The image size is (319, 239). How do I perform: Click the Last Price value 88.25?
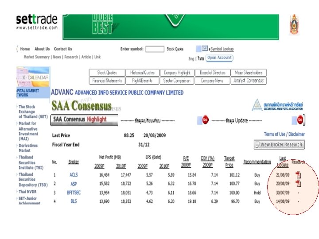coord(129,135)
